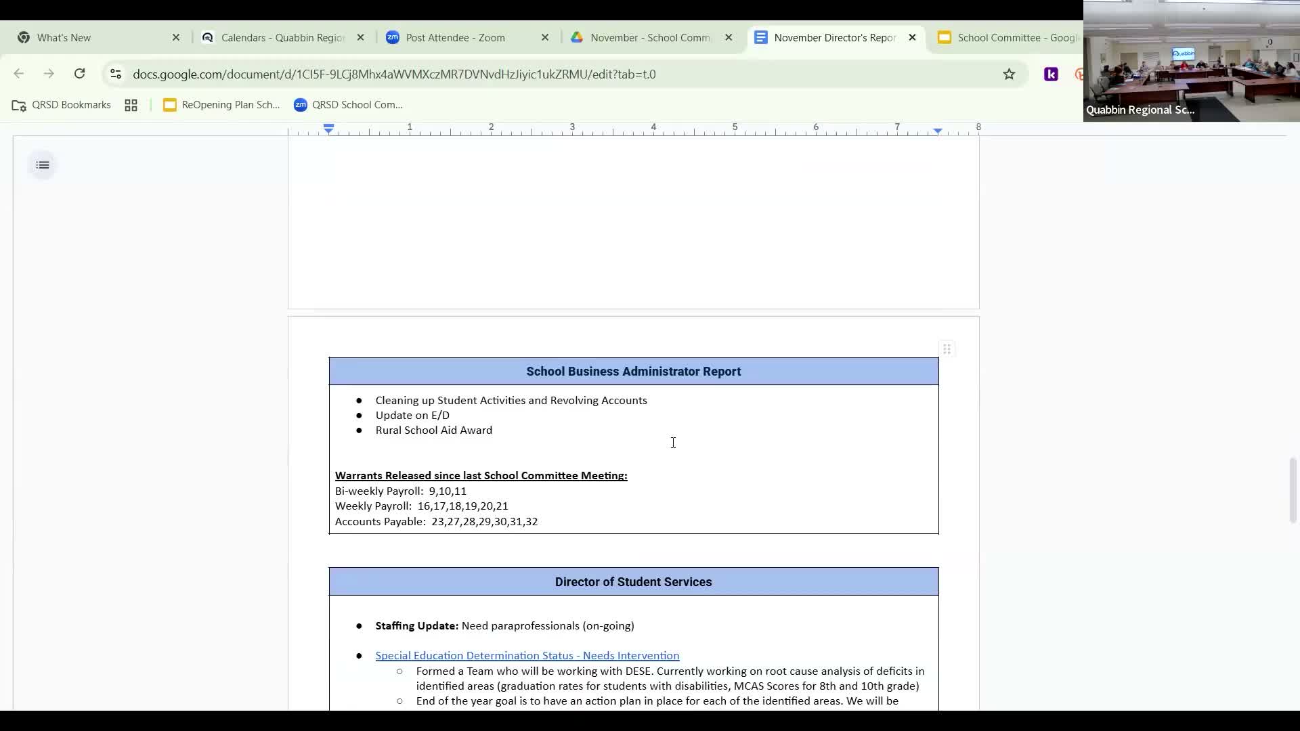Open Special Education Determination Status link
The width and height of the screenshot is (1300, 731).
point(527,655)
